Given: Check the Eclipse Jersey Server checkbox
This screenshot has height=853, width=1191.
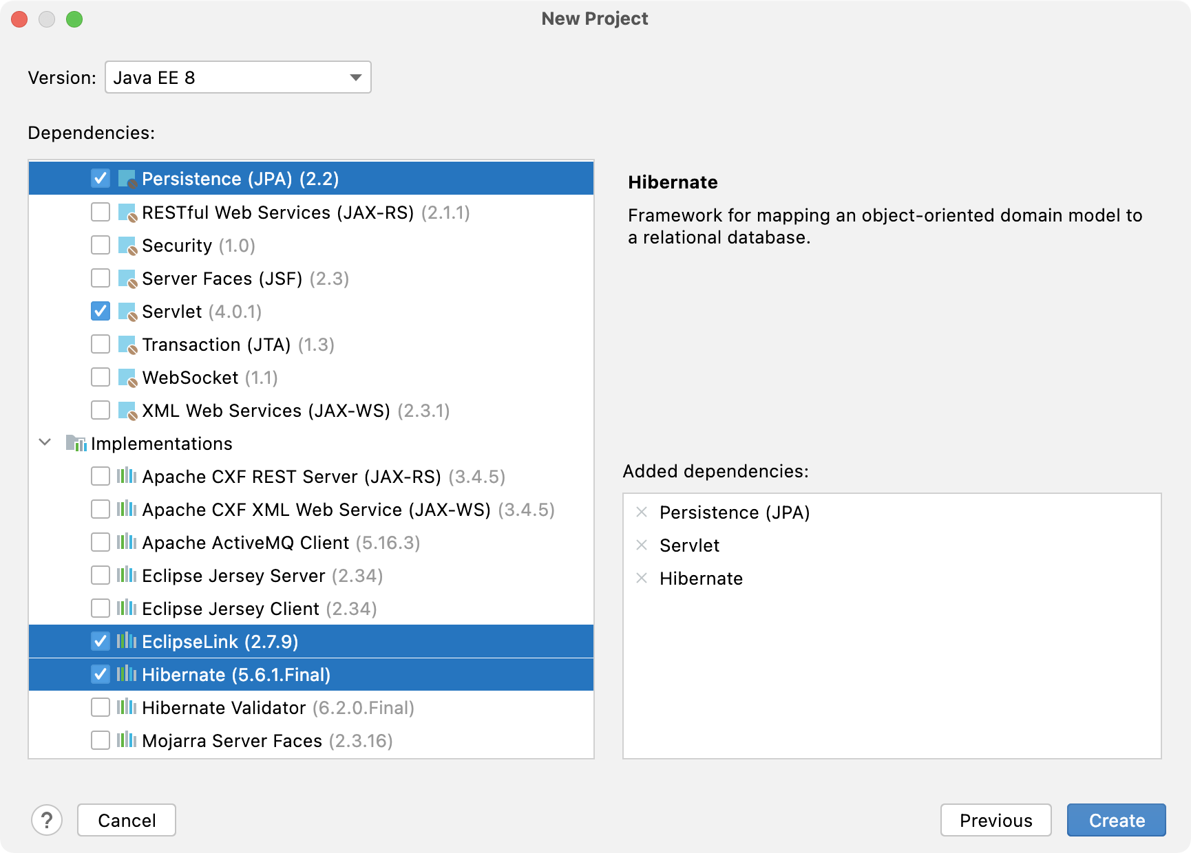Looking at the screenshot, I should 101,575.
